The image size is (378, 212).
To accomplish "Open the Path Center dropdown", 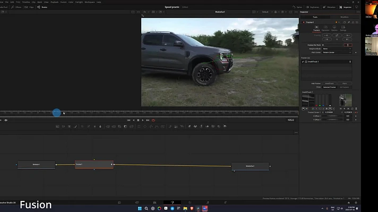I will (337, 52).
